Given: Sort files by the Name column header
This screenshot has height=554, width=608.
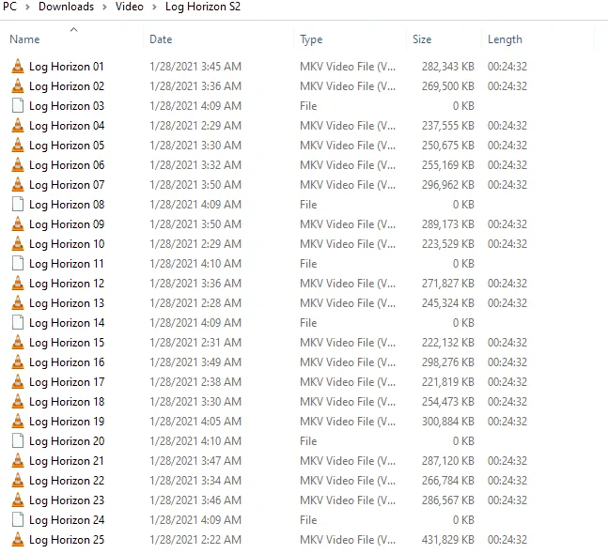Looking at the screenshot, I should pos(24,39).
